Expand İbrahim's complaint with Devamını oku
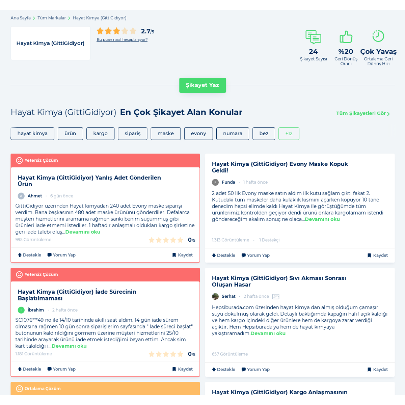 (69, 346)
